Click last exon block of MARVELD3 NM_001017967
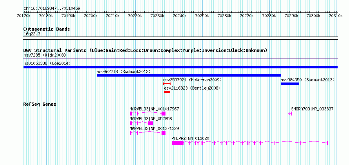The width and height of the screenshot is (349, 165). 164,114
